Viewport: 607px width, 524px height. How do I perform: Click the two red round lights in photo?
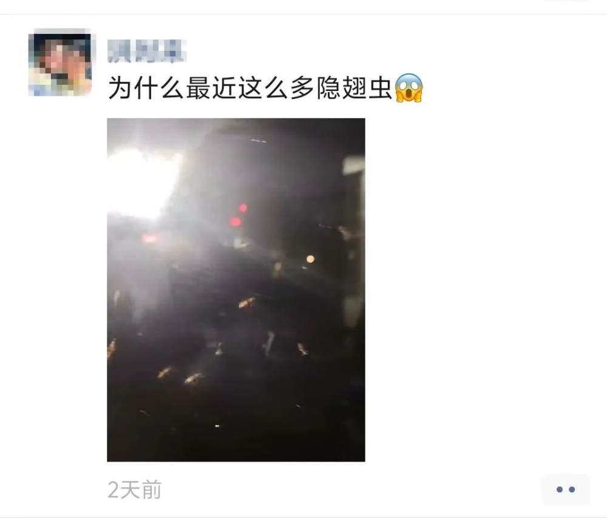239,215
